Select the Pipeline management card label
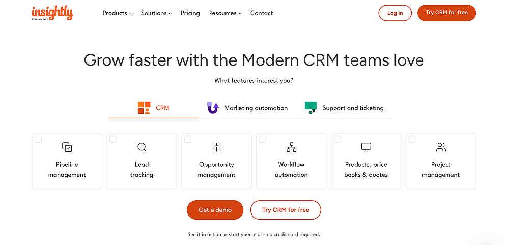Viewport: 509px width, 245px height. [x=67, y=170]
